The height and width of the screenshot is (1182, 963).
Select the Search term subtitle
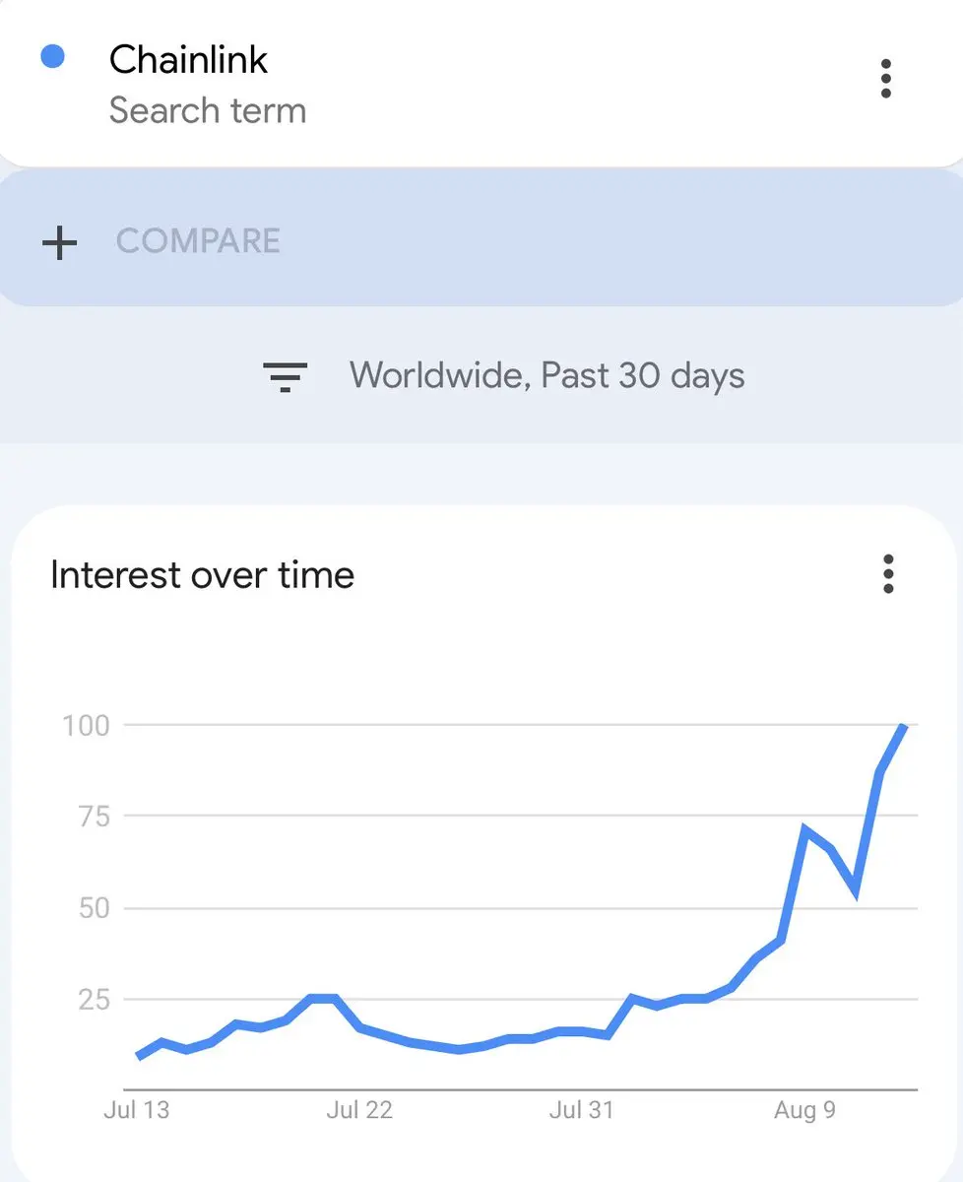[x=208, y=110]
